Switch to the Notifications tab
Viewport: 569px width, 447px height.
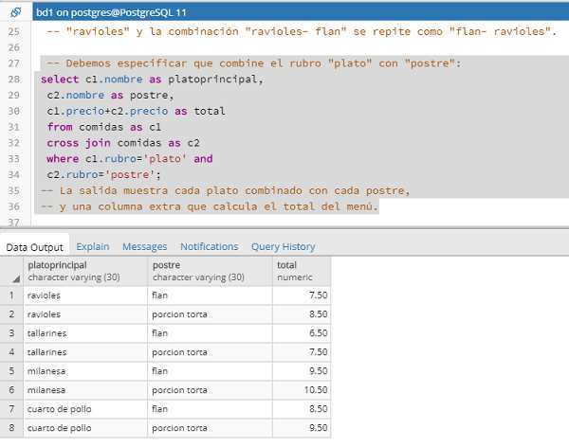[x=210, y=246]
